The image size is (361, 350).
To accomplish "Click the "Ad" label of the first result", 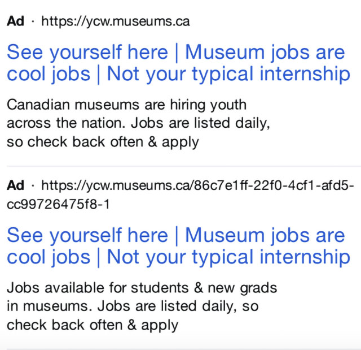I will coord(16,22).
